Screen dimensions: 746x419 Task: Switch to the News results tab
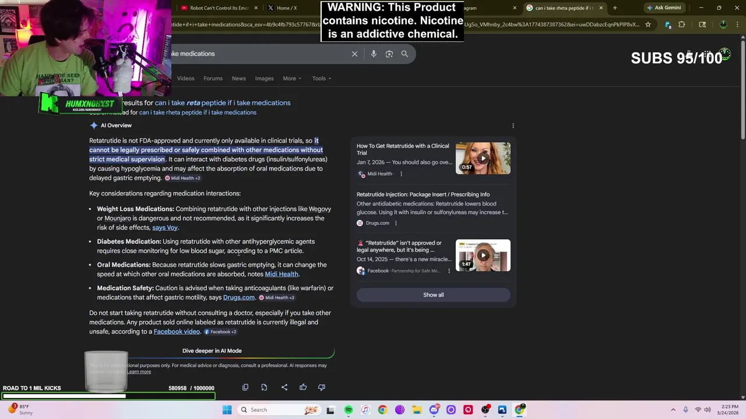pyautogui.click(x=239, y=79)
